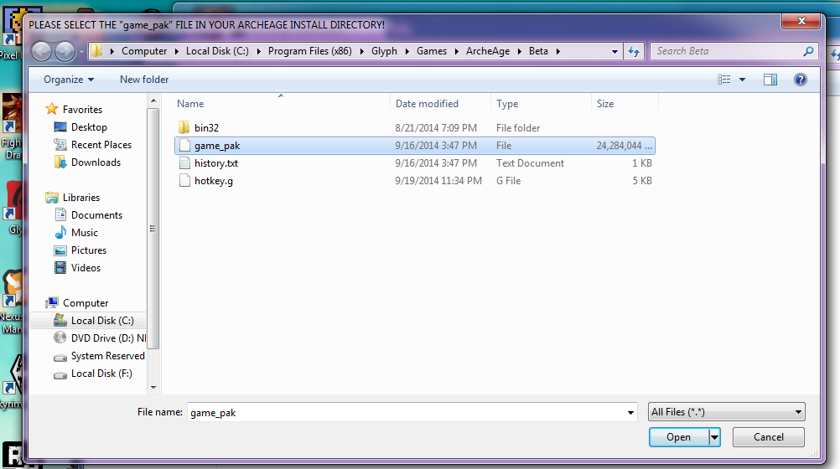
Task: Click the refresh button beside address bar
Action: tap(634, 51)
